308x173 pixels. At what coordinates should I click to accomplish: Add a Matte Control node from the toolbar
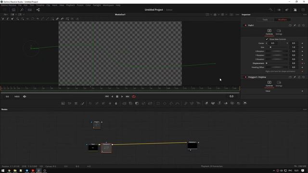coord(137,103)
